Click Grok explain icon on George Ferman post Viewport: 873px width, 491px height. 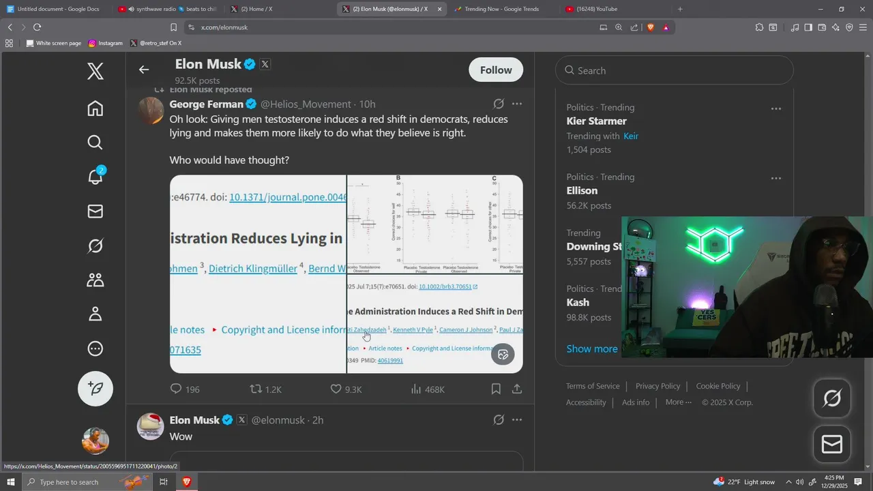499,104
